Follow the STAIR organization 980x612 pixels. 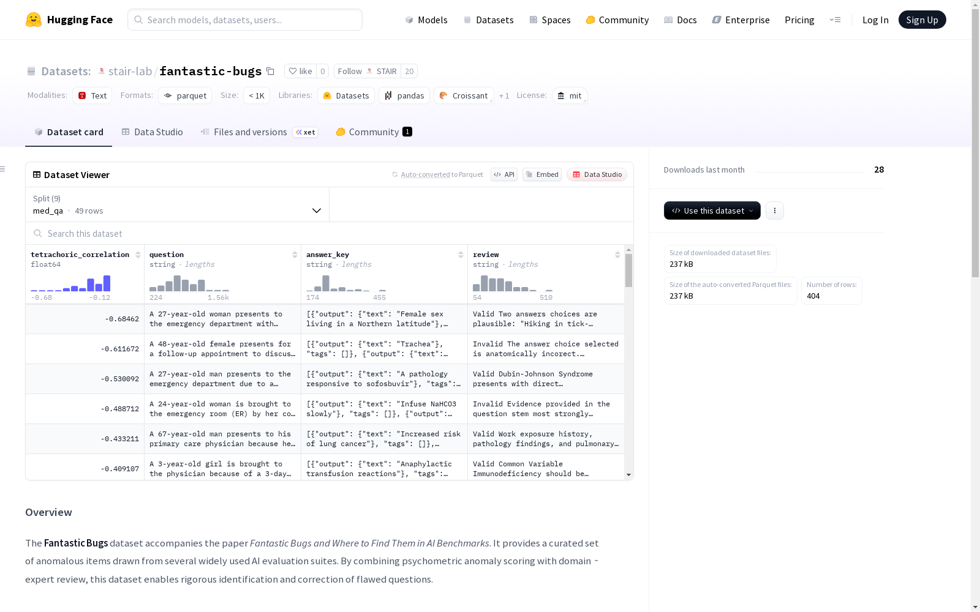click(367, 71)
